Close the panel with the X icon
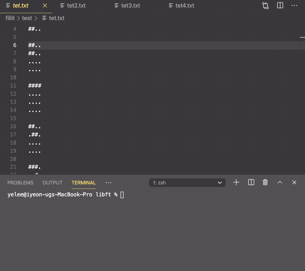 [294, 182]
